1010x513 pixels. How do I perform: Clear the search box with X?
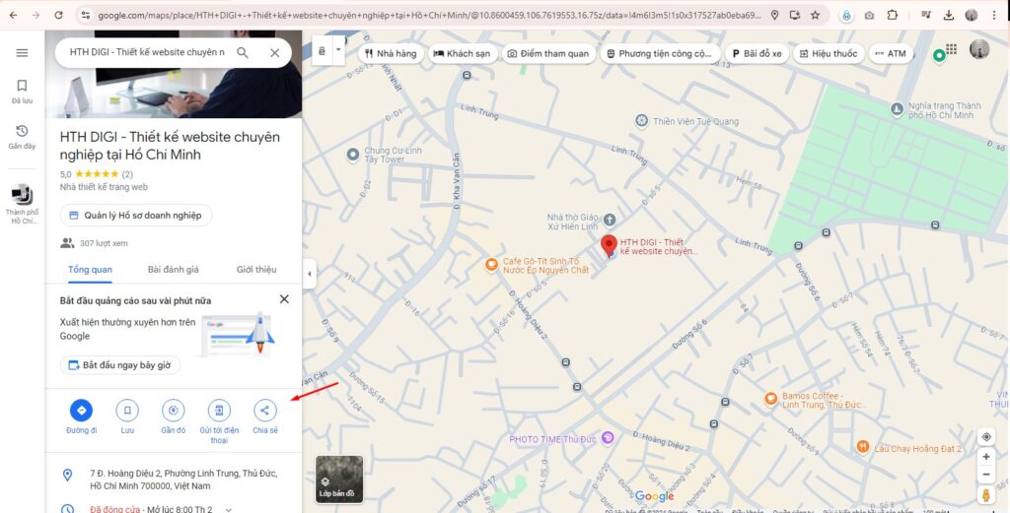pyautogui.click(x=275, y=53)
